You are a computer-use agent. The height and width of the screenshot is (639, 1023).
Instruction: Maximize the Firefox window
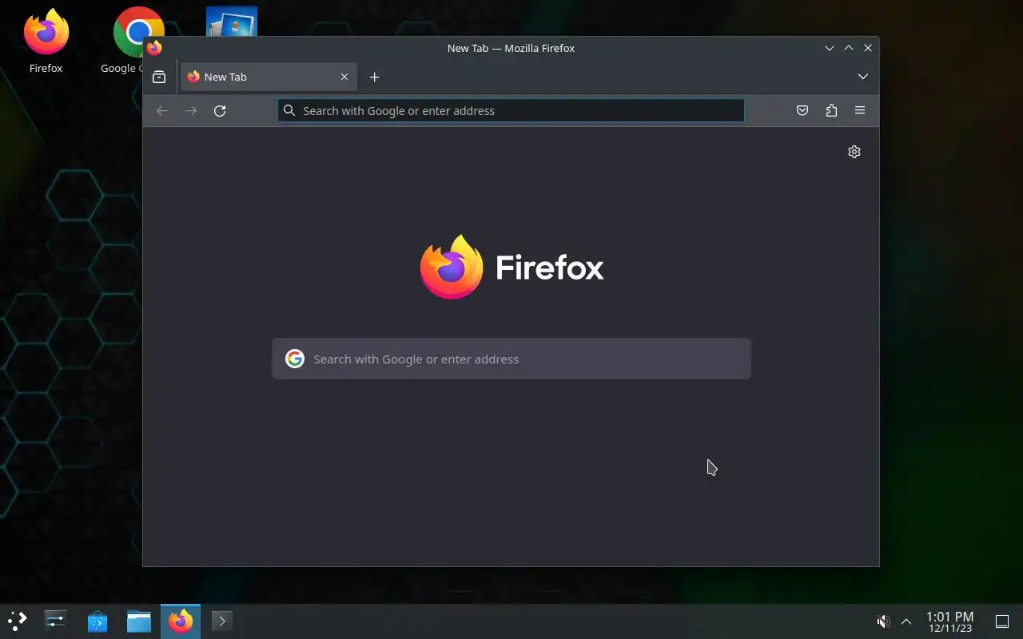click(849, 48)
